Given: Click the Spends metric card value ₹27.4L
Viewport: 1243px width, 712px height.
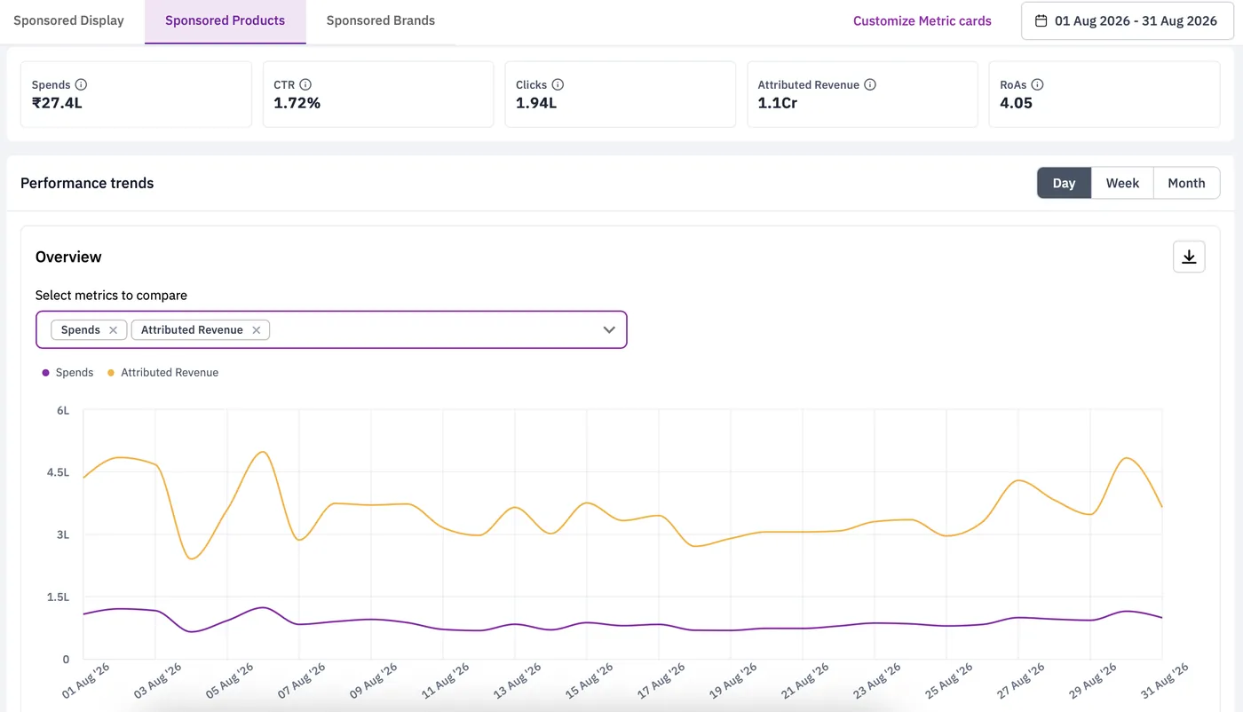Looking at the screenshot, I should click(x=57, y=103).
